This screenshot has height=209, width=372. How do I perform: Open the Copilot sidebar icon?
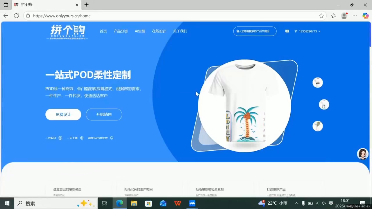365,16
